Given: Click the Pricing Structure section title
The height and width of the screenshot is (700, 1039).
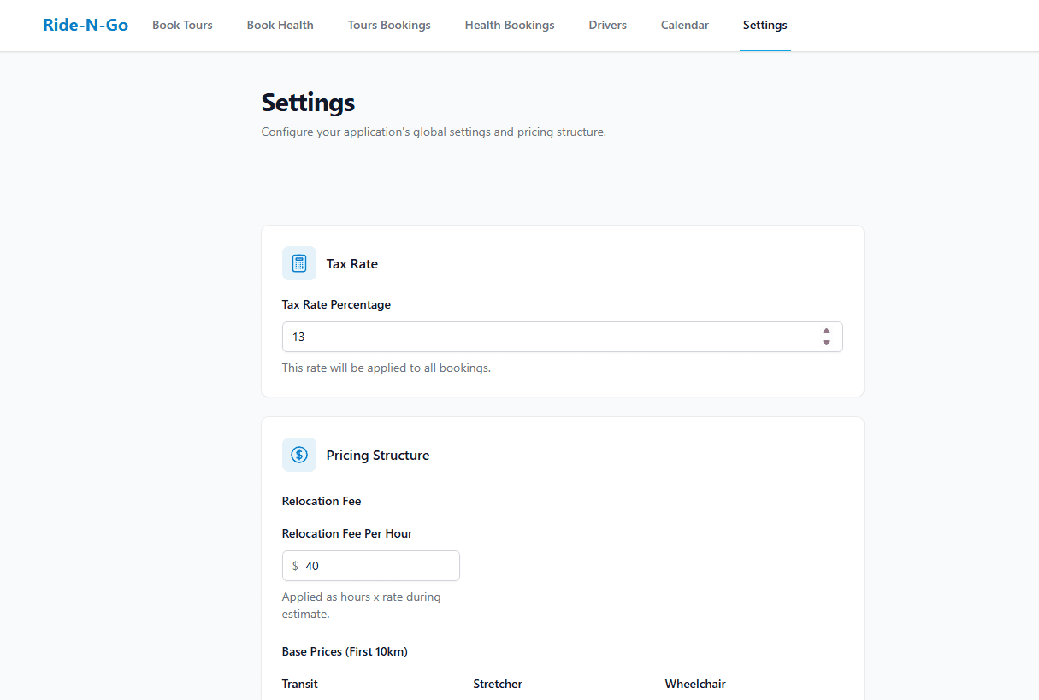Looking at the screenshot, I should coord(378,456).
